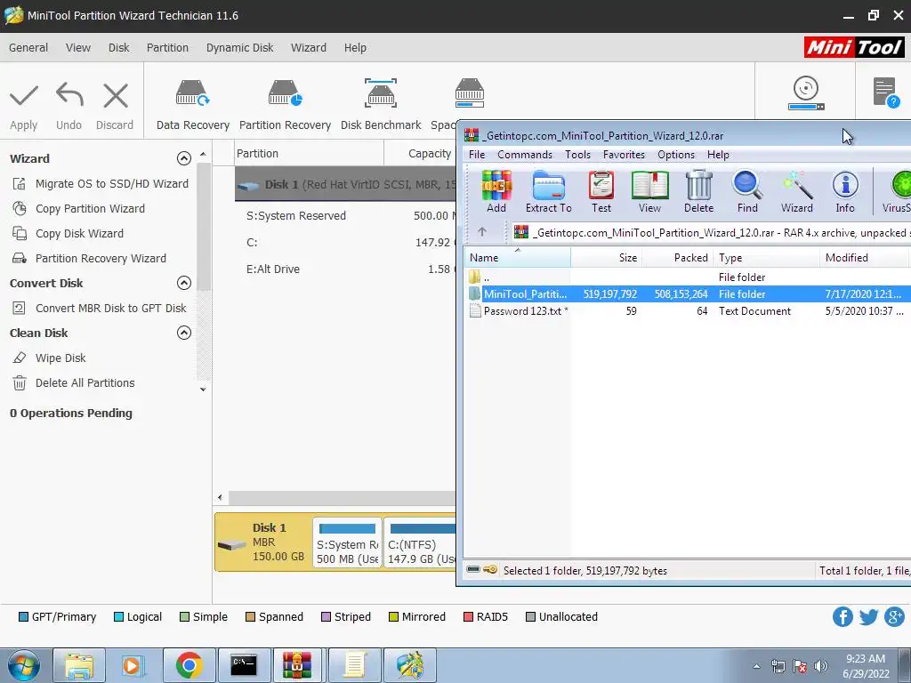This screenshot has height=683, width=911.
Task: Select Migrate OS to SSD/HD Wizard
Action: 101,183
